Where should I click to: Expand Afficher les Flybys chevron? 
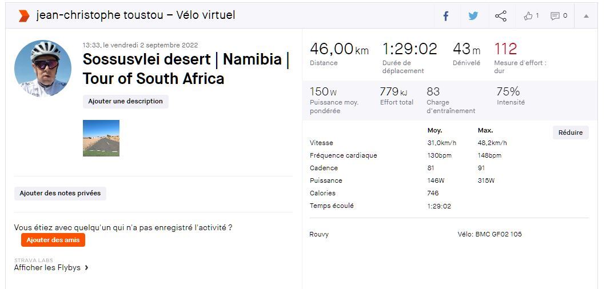tap(86, 267)
